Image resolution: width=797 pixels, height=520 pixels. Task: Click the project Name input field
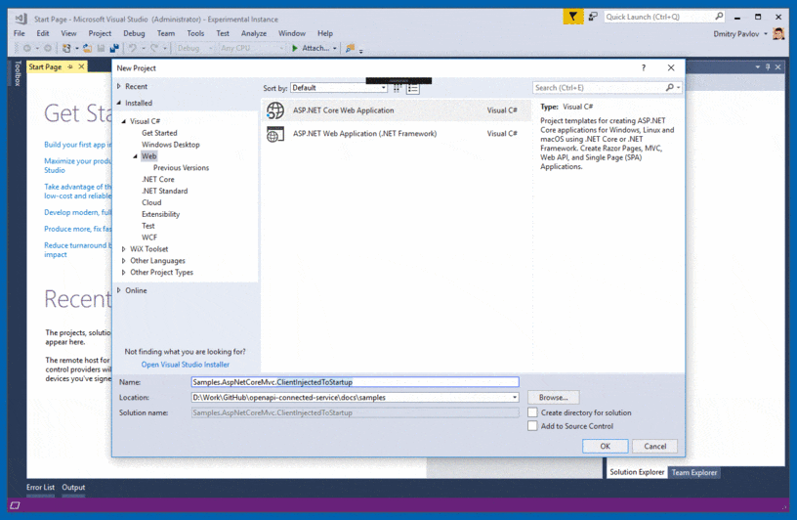click(x=355, y=382)
